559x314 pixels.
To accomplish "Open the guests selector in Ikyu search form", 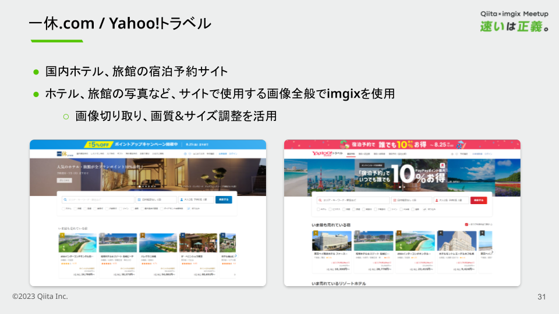I will click(x=195, y=199).
